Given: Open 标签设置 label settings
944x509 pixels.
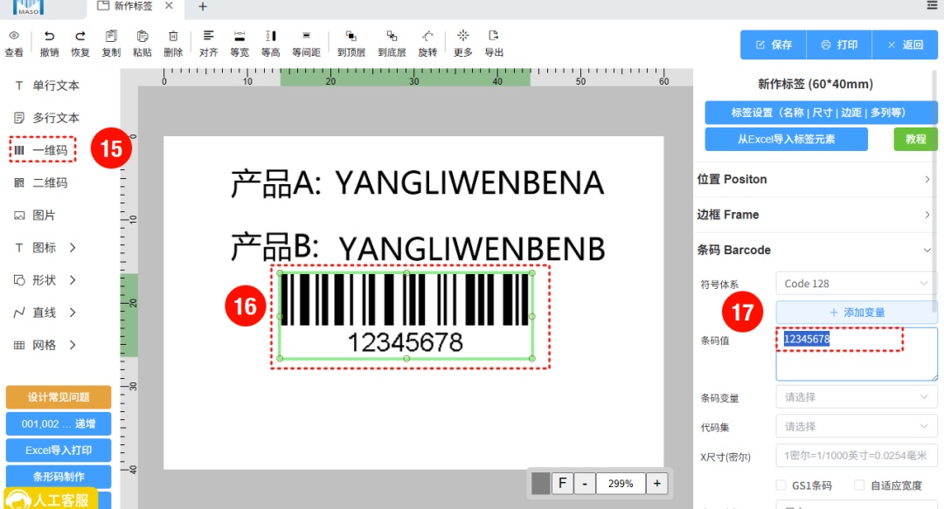Looking at the screenshot, I should (x=819, y=113).
